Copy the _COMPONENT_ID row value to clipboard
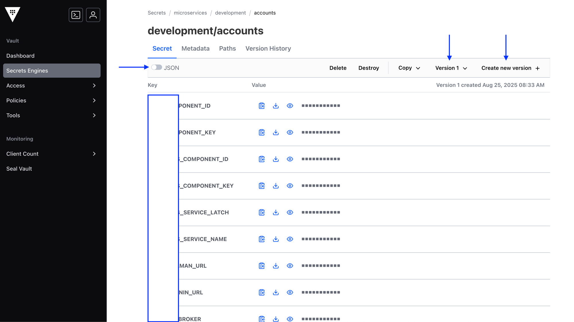The height and width of the screenshot is (322, 574). [261, 159]
